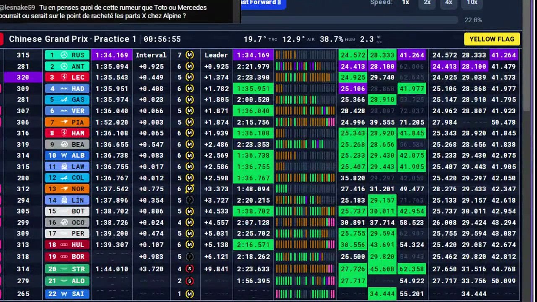Select the 20 STR driver badge
The width and height of the screenshot is (537, 302).
[x=67, y=269]
